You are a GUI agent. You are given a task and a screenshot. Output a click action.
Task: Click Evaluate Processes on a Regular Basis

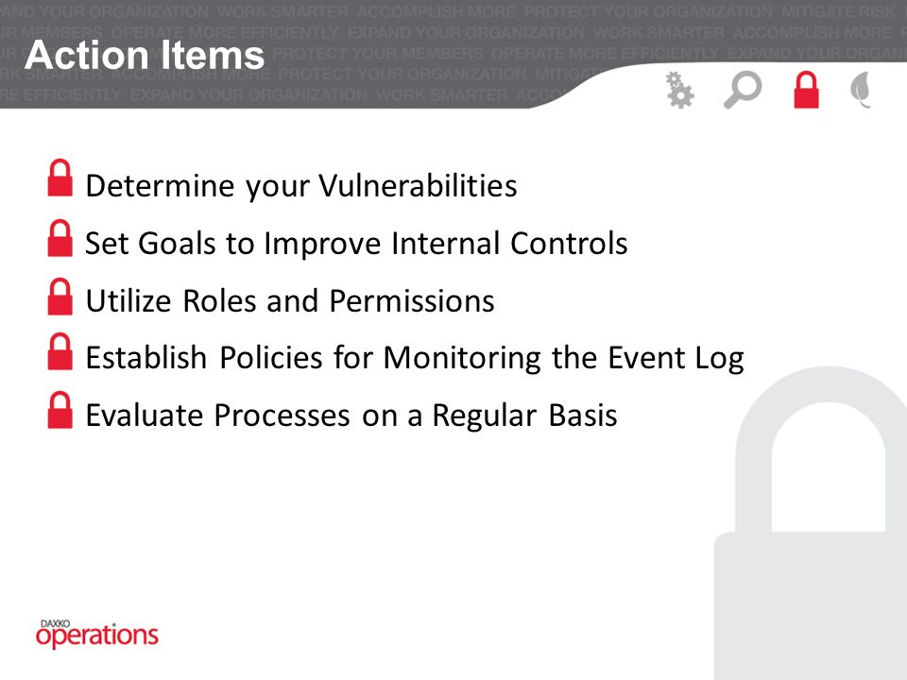[x=351, y=416]
